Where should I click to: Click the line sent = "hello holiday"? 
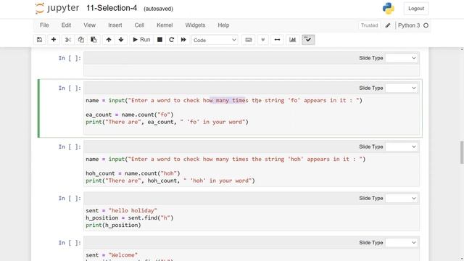click(121, 211)
